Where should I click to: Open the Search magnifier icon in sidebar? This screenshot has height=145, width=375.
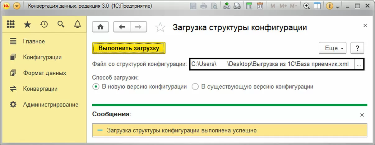61,24
